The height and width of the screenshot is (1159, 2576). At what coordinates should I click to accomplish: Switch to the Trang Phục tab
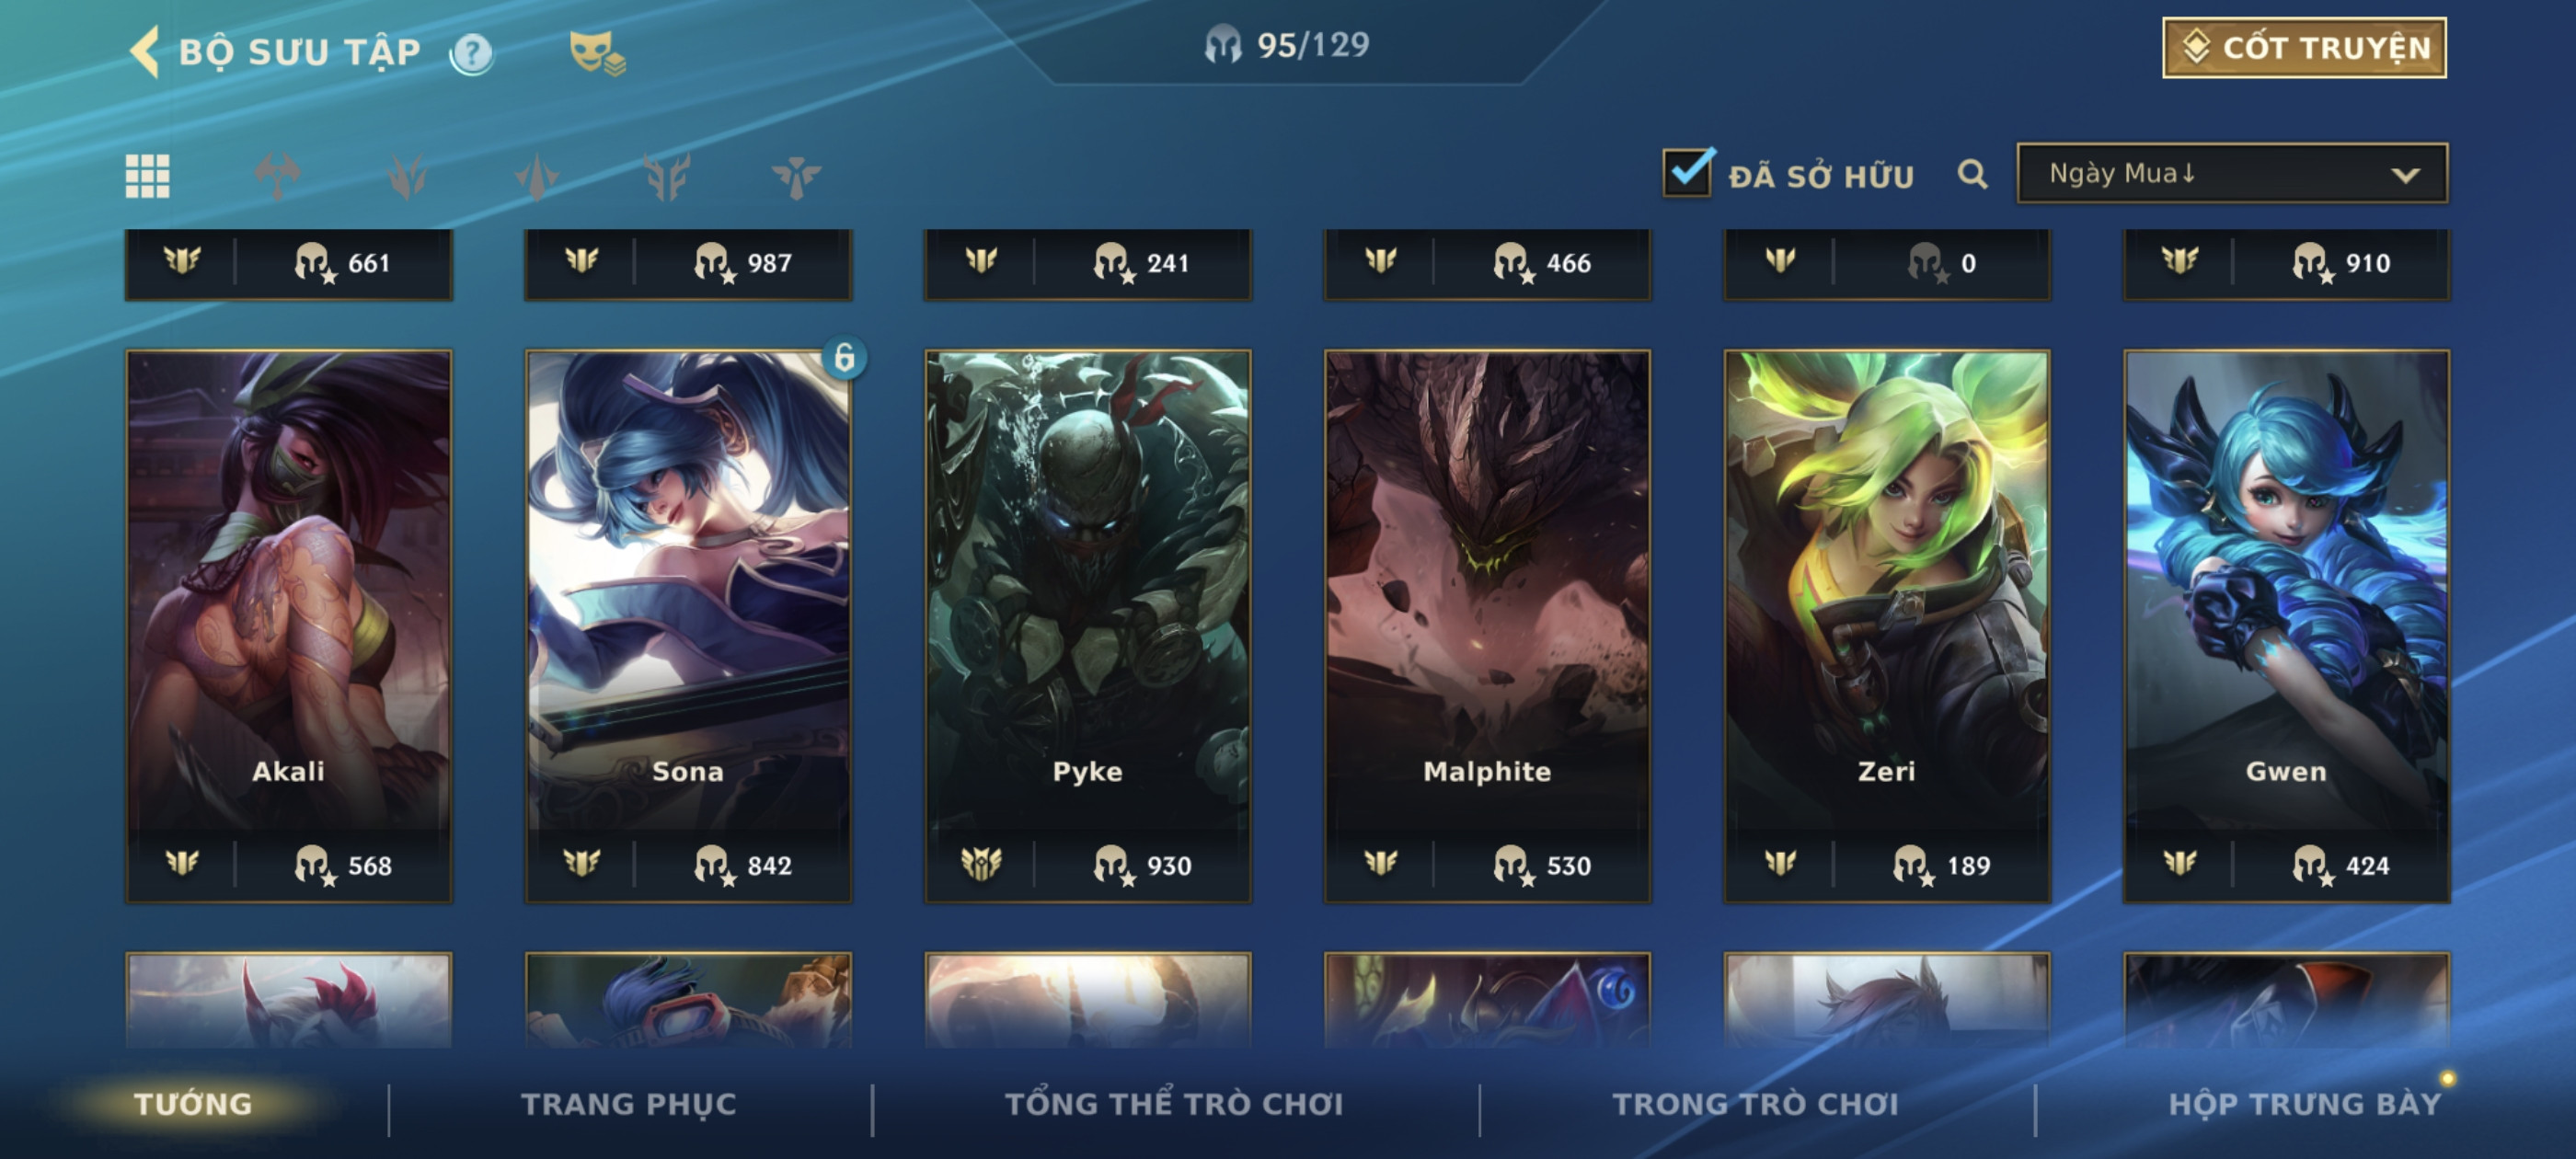pos(628,1104)
